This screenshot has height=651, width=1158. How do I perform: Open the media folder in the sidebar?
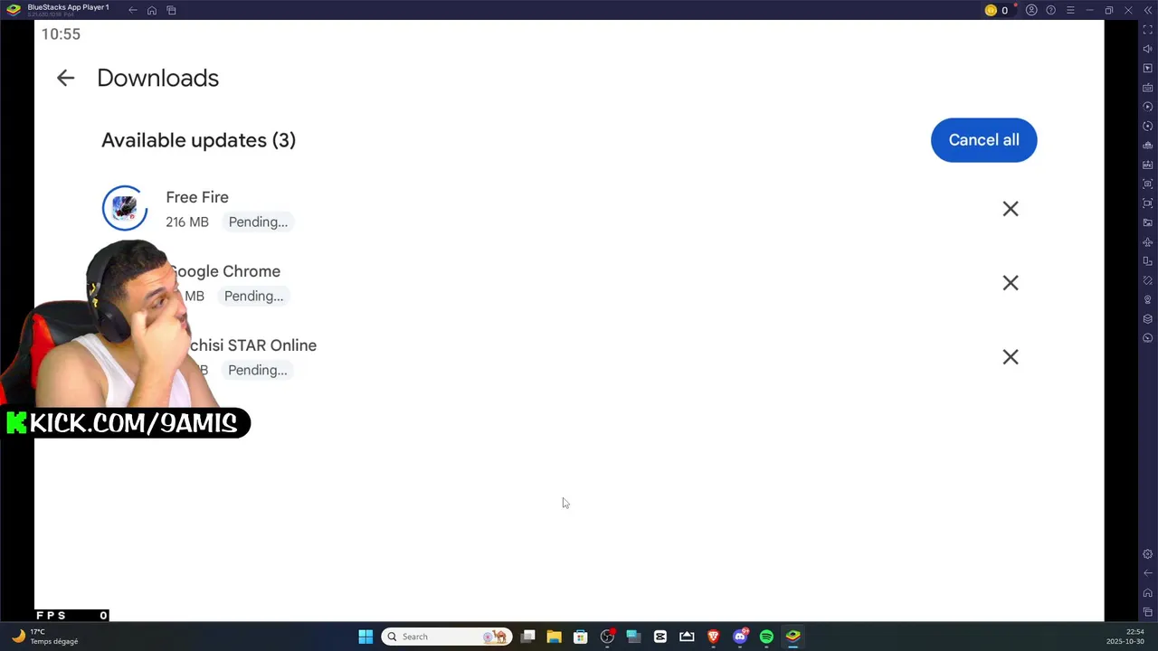point(1148,222)
